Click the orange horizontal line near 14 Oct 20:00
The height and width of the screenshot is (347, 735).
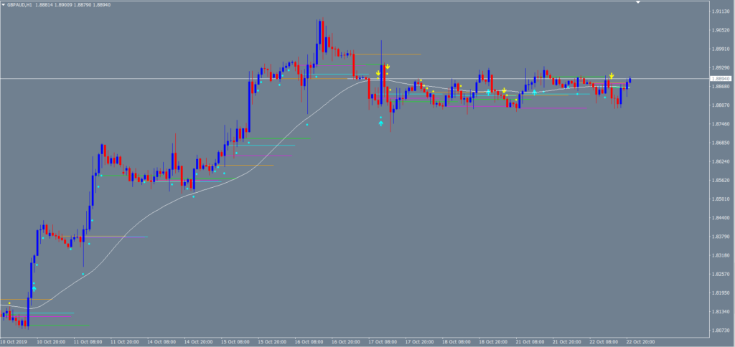coord(251,166)
